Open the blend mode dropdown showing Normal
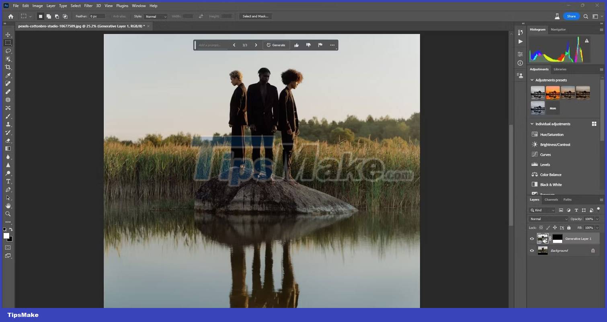 point(548,219)
